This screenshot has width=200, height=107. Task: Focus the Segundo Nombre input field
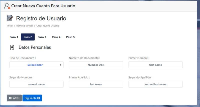click(x=36, y=84)
